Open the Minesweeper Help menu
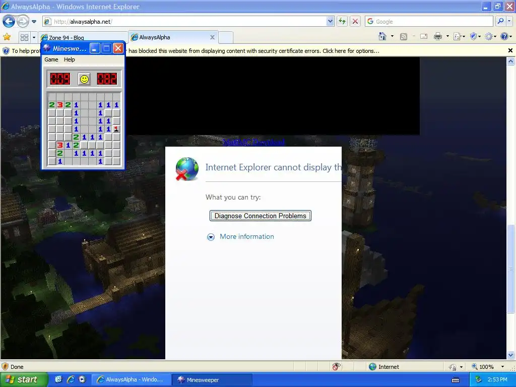 tap(70, 59)
